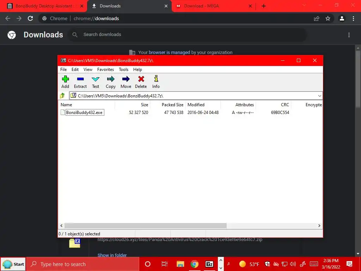Viewport: 361px width, 271px height.
Task: Open File Explorer from the taskbar
Action: click(180, 264)
